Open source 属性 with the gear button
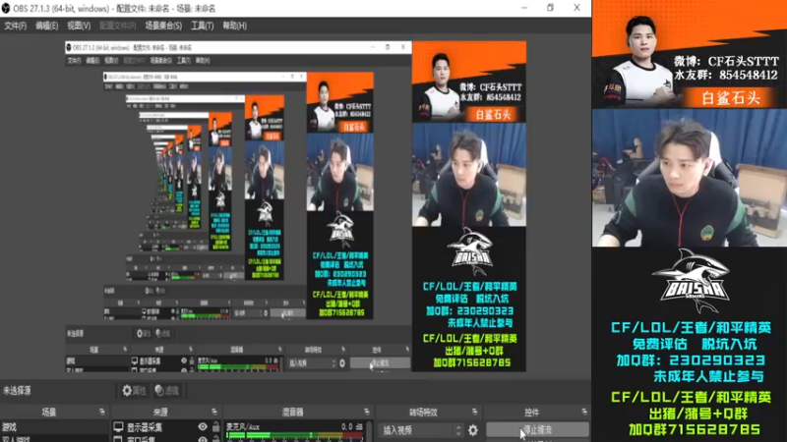Image resolution: width=787 pixels, height=442 pixels. tap(134, 390)
